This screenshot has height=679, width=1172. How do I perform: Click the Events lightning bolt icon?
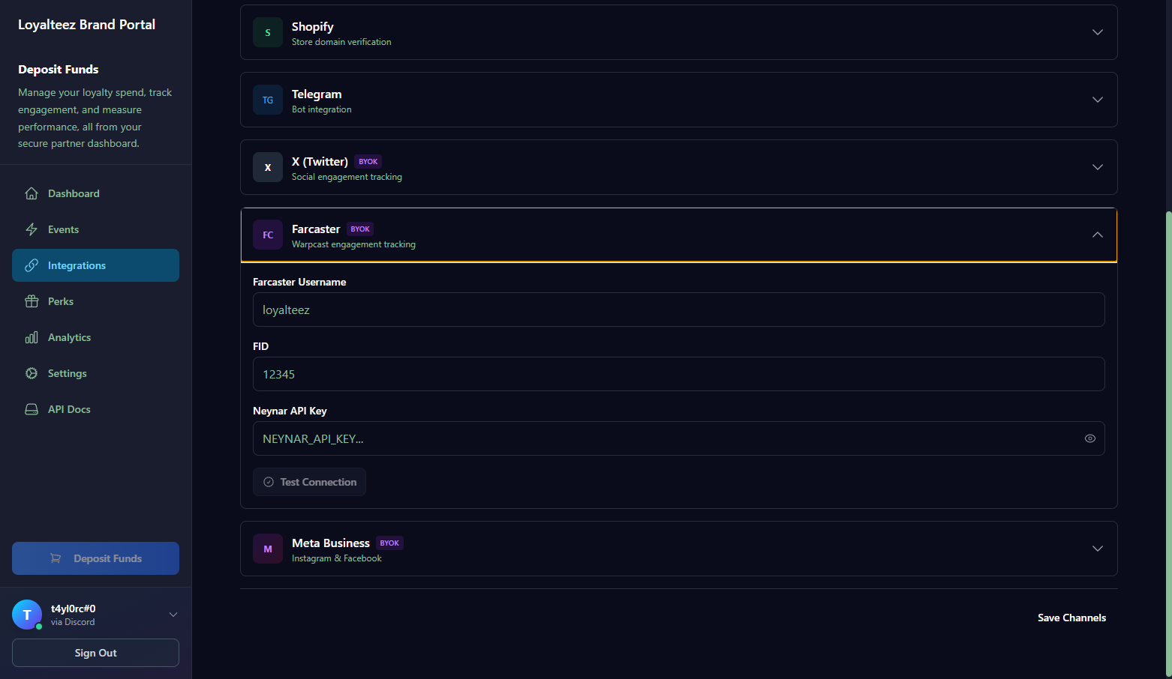[32, 229]
